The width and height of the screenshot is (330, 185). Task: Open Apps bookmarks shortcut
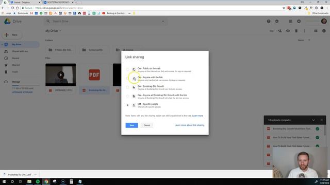pyautogui.click(x=6, y=13)
